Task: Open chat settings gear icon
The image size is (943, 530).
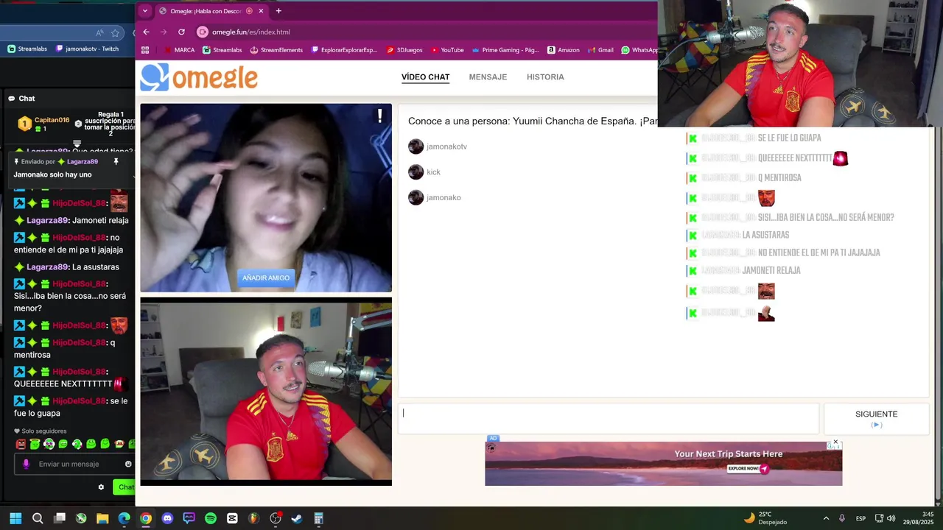Action: (101, 487)
